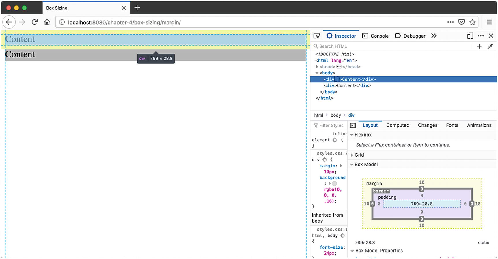
Task: Click the inline element selector highlighter icon
Action: (335, 140)
